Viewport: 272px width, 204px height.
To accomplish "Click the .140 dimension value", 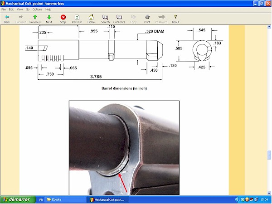I will tap(29, 48).
